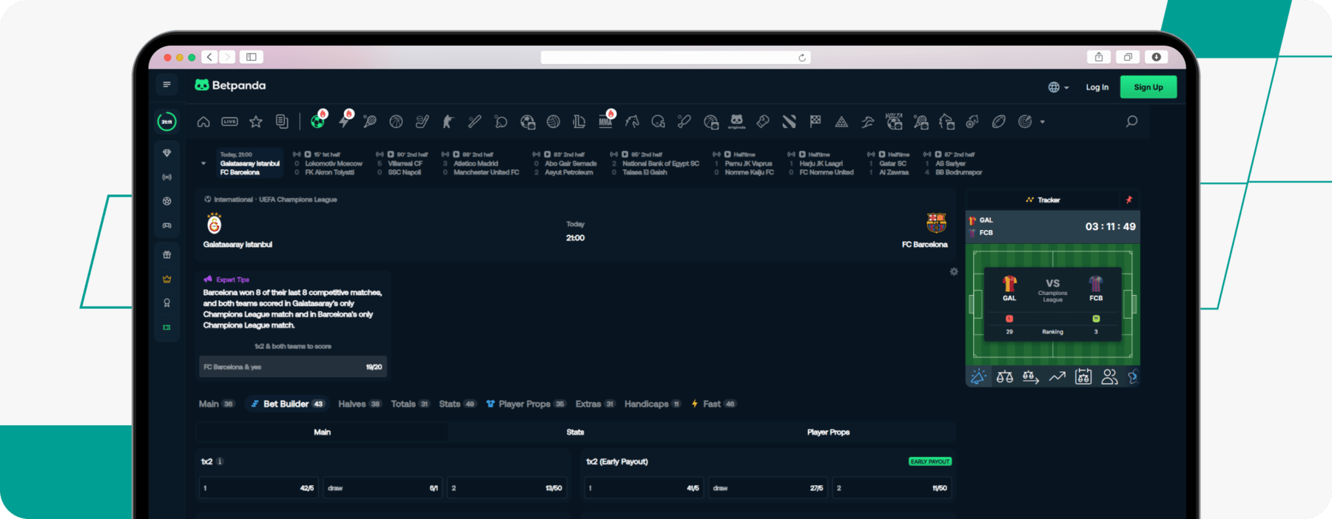Switch to the Bet Builder tab
Viewport: 1332px width, 519px height.
tap(287, 404)
